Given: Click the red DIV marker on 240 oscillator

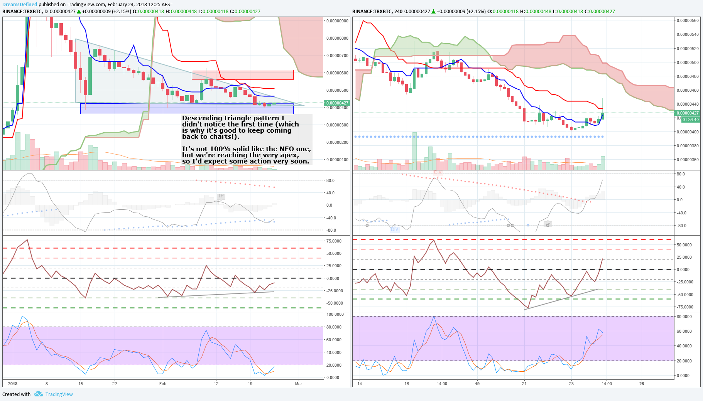Looking at the screenshot, I should 438,172.
